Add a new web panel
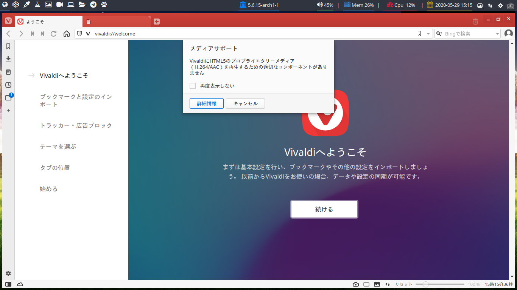The image size is (517, 290). 8,111
